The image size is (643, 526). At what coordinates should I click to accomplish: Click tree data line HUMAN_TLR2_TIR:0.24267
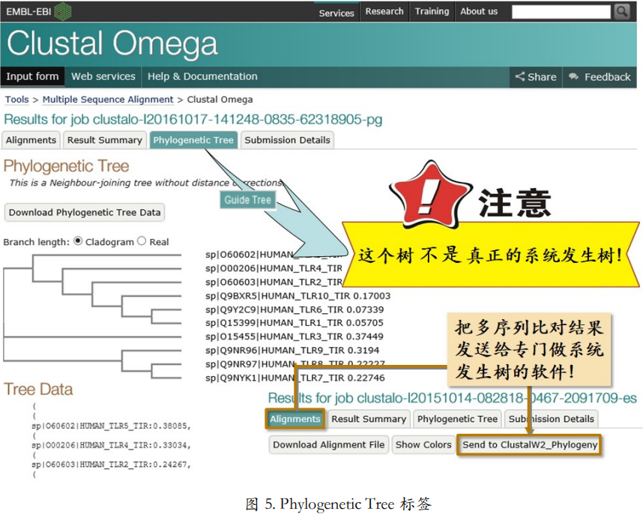[x=111, y=465]
